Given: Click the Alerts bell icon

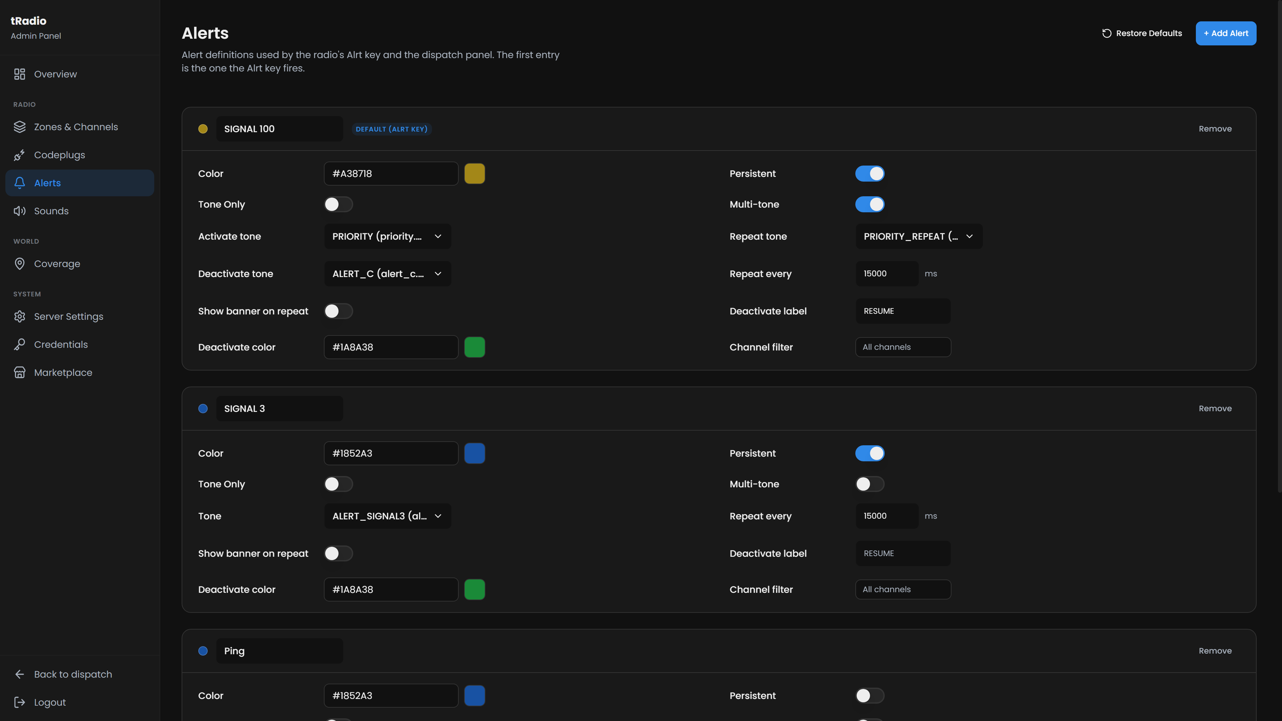Looking at the screenshot, I should point(19,183).
